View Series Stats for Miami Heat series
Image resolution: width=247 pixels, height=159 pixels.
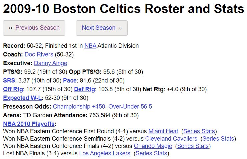pos(199,131)
